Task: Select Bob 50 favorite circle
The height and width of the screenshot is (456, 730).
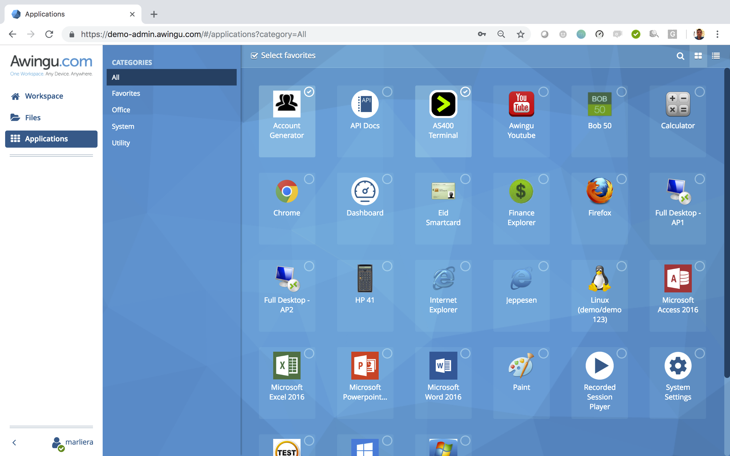Action: point(621,92)
